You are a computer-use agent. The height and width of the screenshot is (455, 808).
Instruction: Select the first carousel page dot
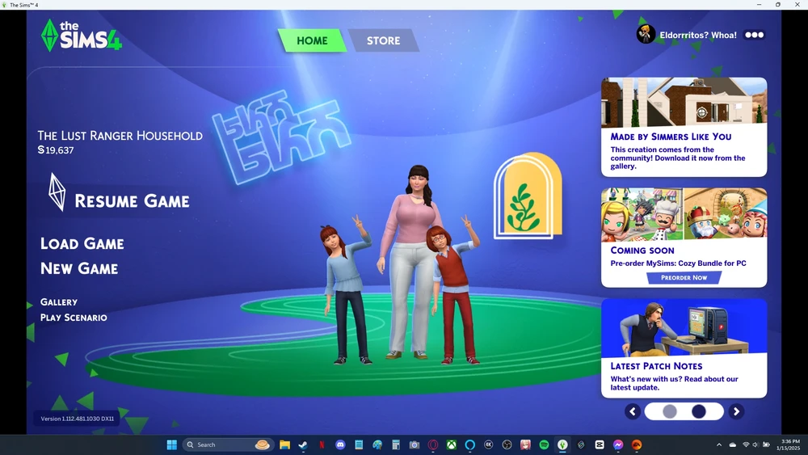click(x=669, y=411)
